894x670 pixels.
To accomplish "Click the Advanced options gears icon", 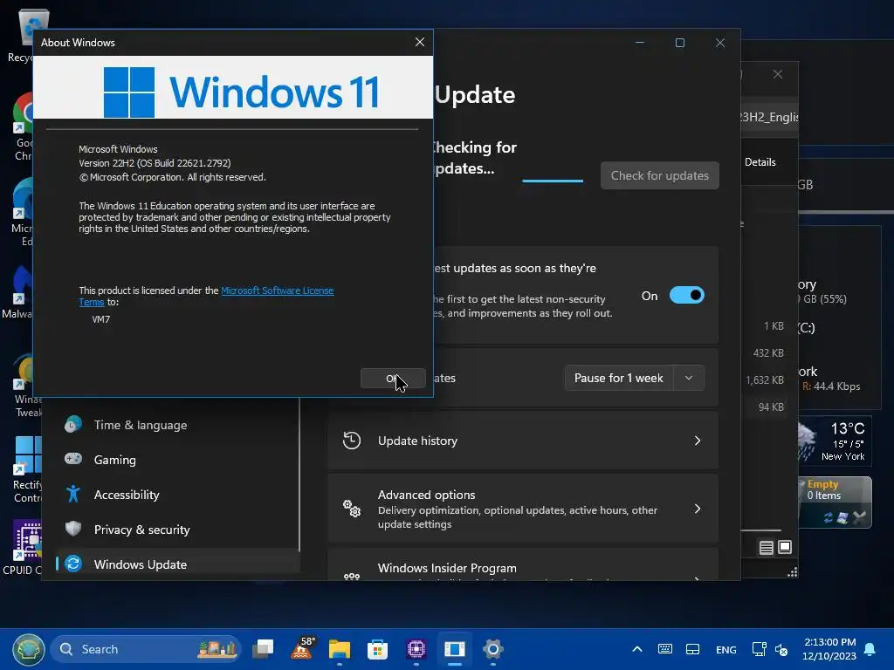I will point(352,509).
